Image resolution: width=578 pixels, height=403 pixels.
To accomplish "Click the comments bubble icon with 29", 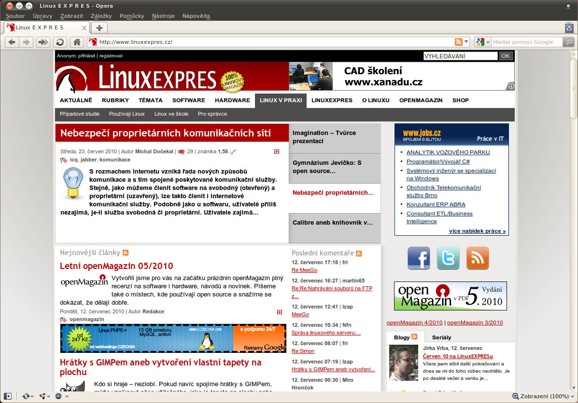I will tap(181, 152).
